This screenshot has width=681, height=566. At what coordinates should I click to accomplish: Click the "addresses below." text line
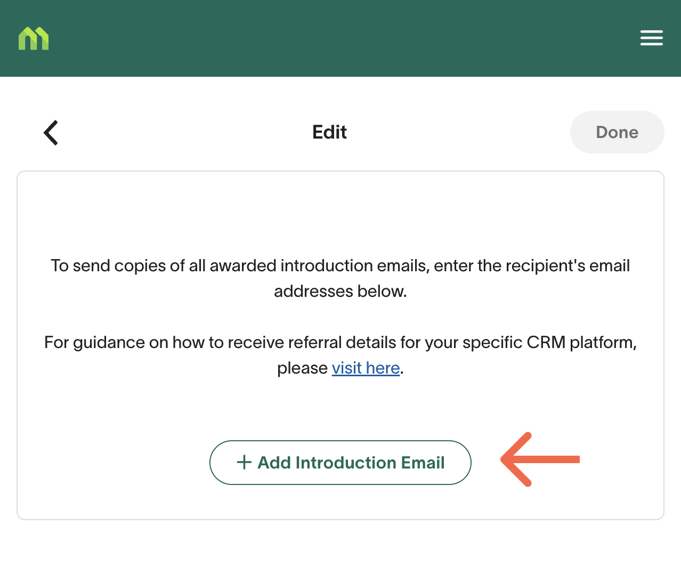click(x=340, y=292)
